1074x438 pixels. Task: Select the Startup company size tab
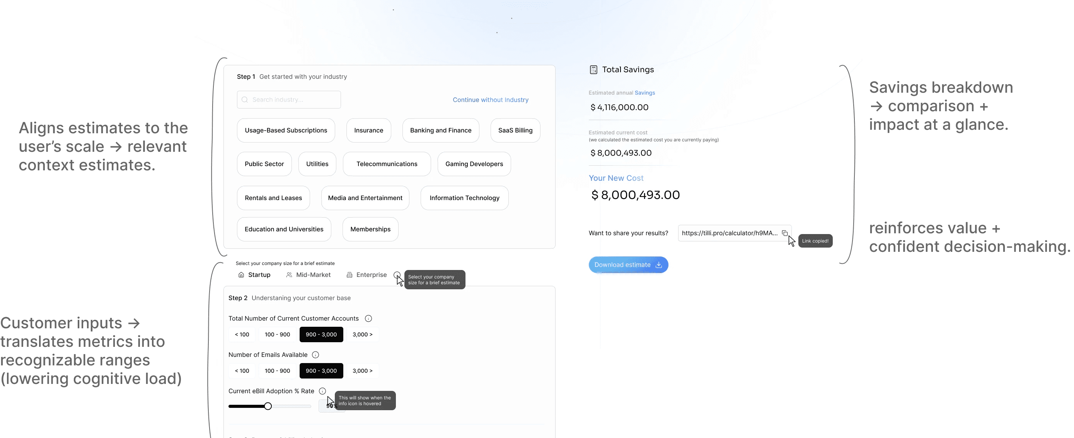(x=254, y=275)
